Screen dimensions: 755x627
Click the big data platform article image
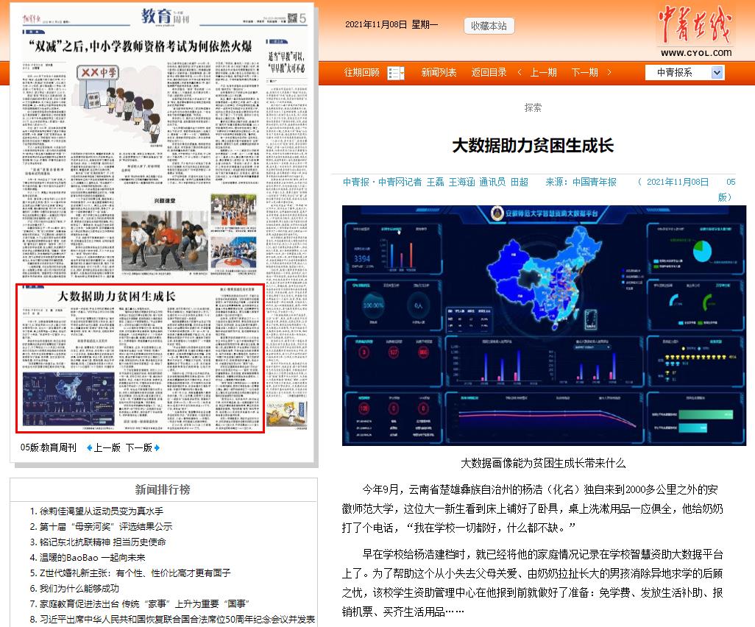543,325
